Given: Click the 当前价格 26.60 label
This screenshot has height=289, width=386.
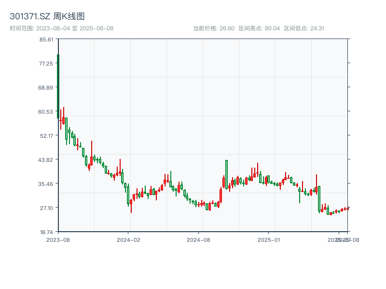Looking at the screenshot, I should pyautogui.click(x=214, y=28).
